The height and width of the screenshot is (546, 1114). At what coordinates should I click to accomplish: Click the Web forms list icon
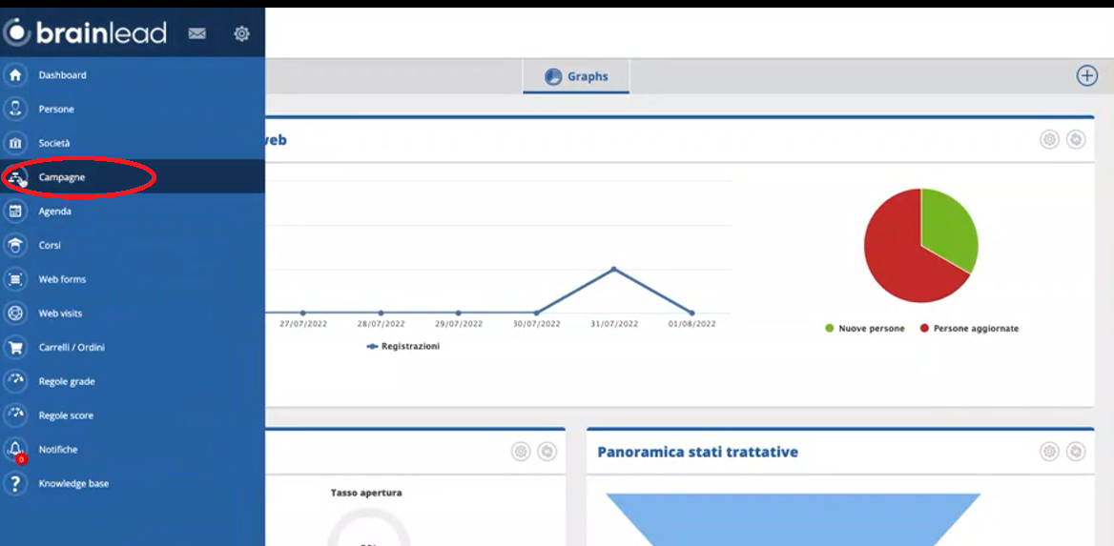[x=15, y=279]
